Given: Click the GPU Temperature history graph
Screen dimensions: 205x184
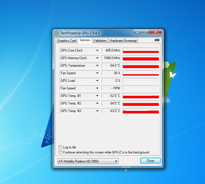Looking at the screenshot, I should 141,66.
